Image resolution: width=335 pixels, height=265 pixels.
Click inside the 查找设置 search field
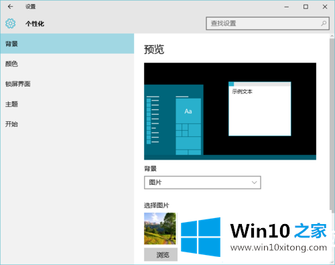coord(267,23)
